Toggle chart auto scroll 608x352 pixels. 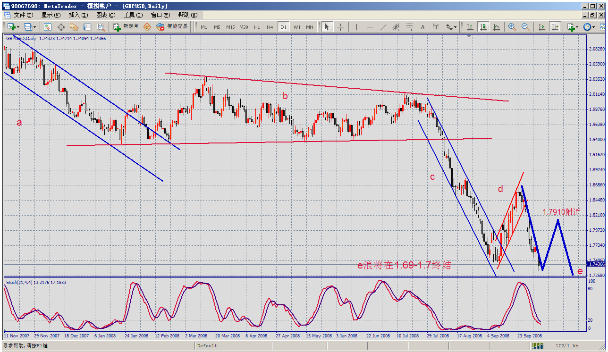(x=541, y=27)
